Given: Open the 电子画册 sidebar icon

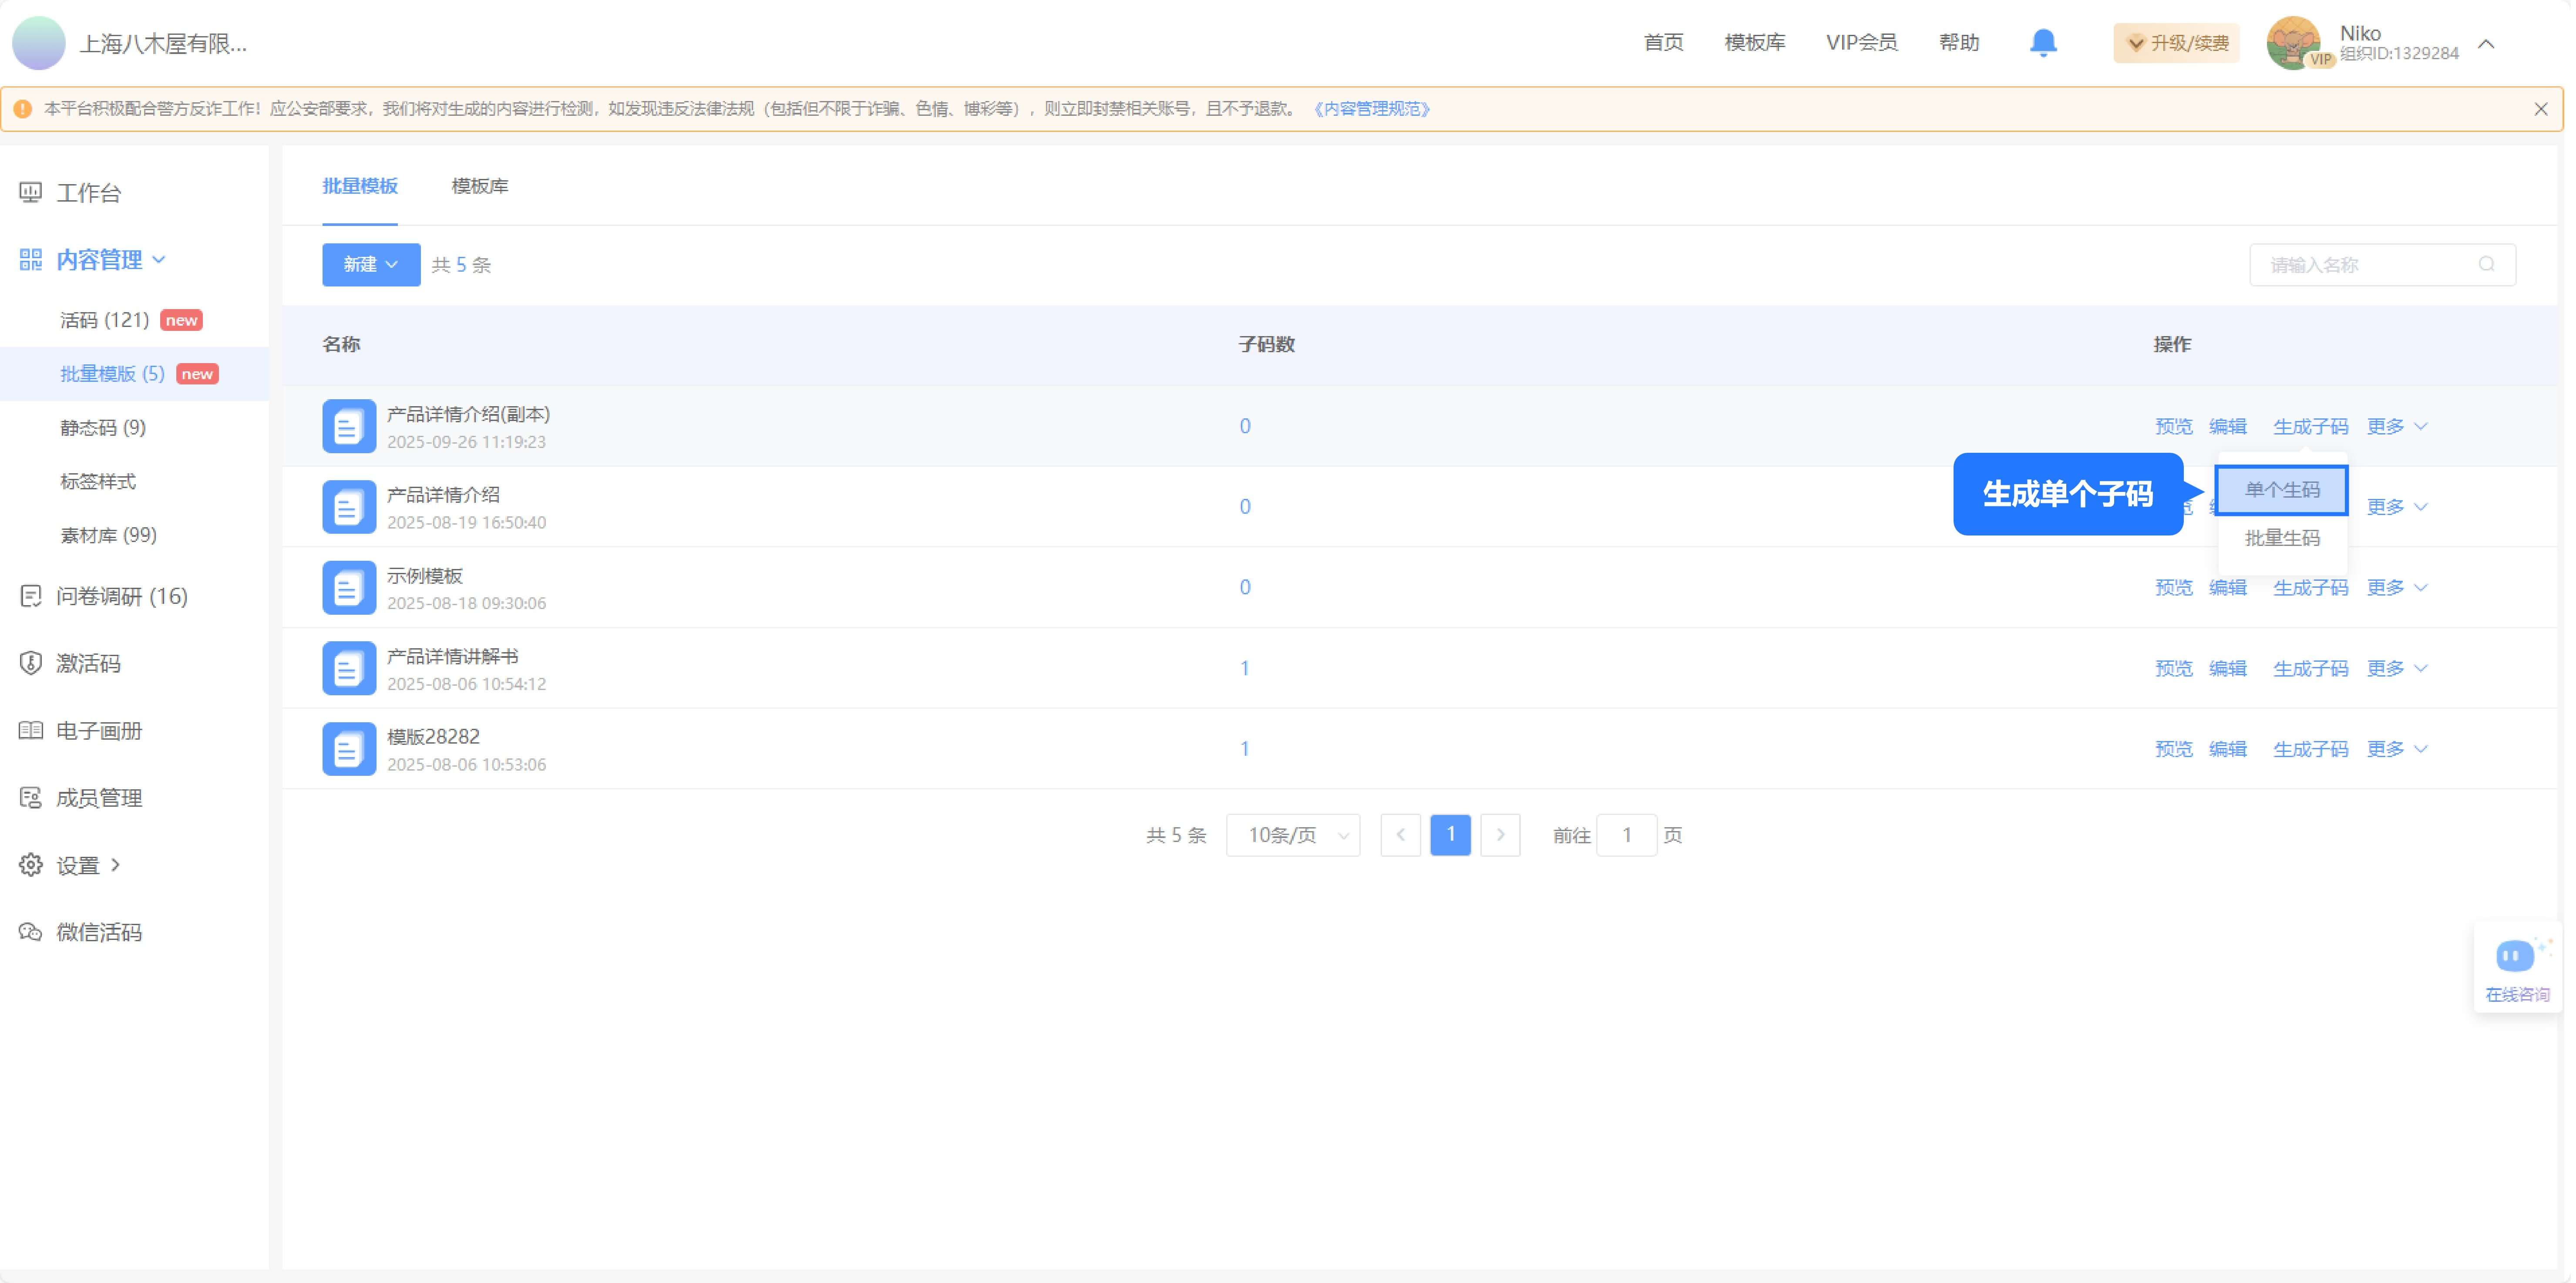Looking at the screenshot, I should (30, 730).
